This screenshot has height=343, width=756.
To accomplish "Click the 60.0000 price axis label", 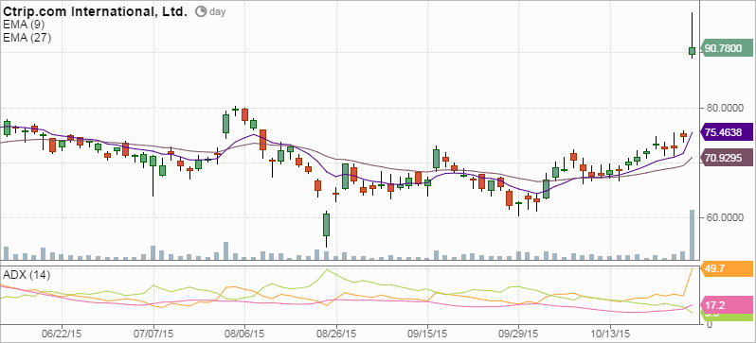I will point(726,217).
